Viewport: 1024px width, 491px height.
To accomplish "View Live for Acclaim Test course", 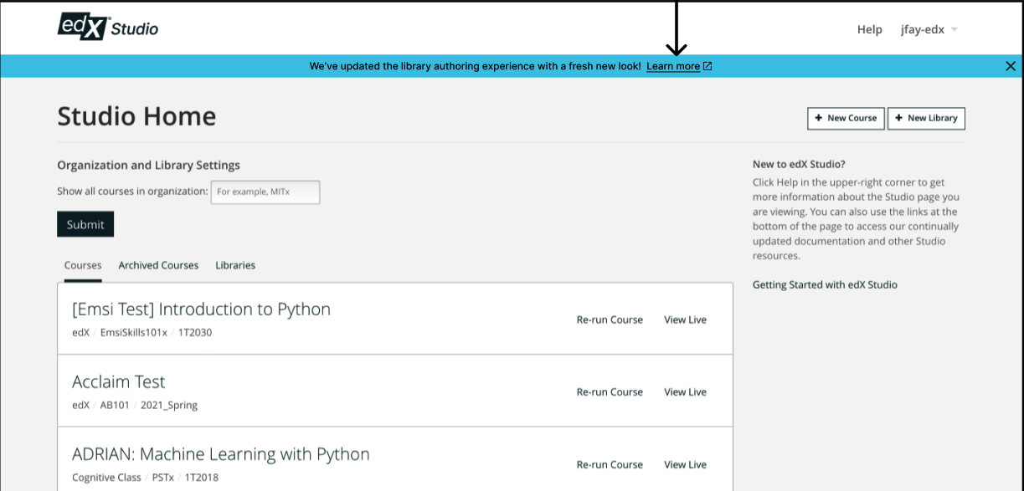I will [x=685, y=392].
